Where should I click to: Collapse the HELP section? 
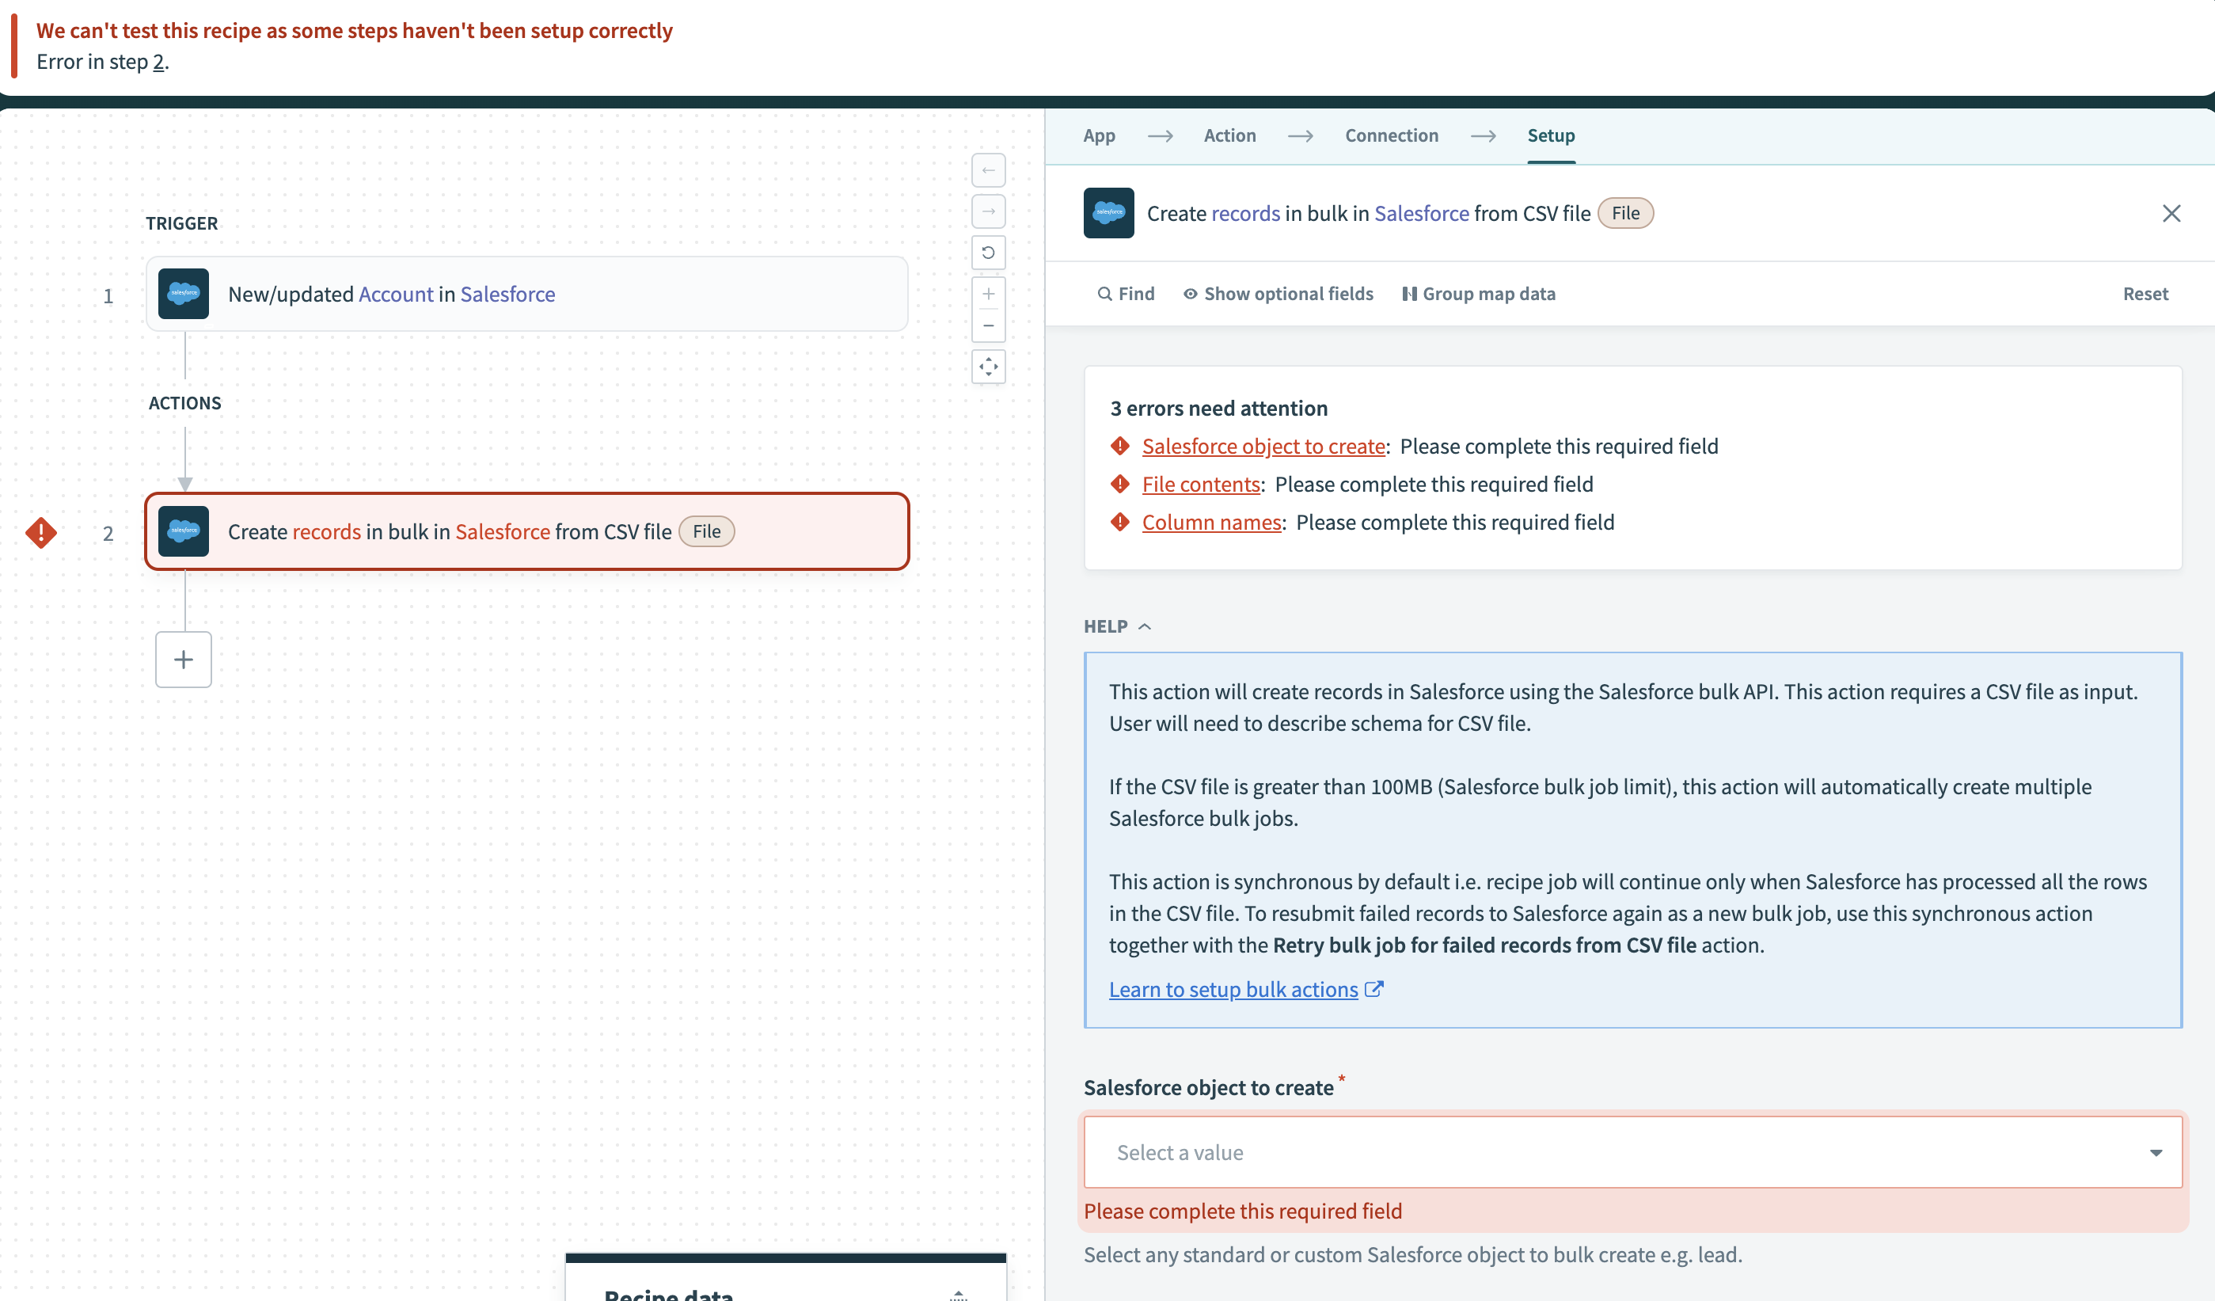point(1117,626)
